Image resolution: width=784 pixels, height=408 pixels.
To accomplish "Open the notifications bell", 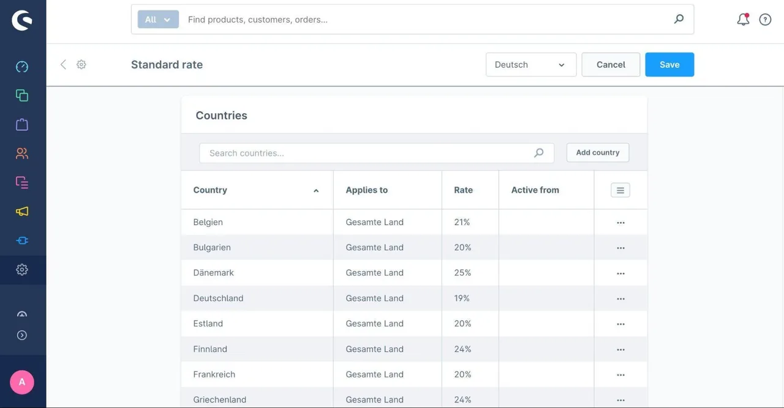I will click(x=743, y=20).
